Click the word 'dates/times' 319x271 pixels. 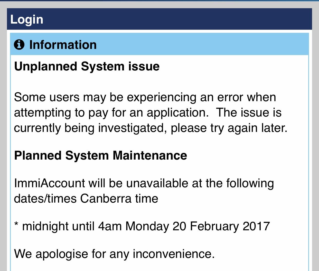click(x=45, y=199)
